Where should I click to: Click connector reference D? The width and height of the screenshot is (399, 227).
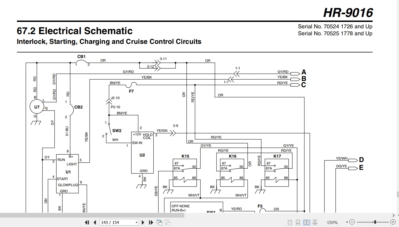point(361,160)
